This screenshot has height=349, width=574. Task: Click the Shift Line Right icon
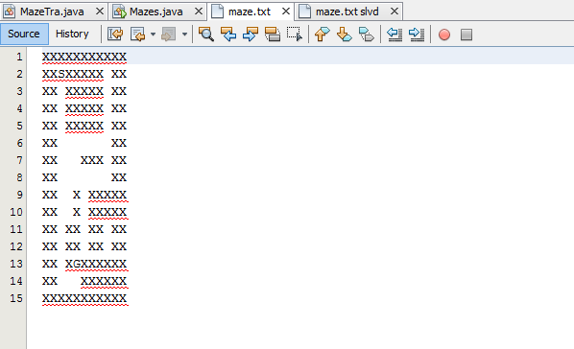coord(417,35)
